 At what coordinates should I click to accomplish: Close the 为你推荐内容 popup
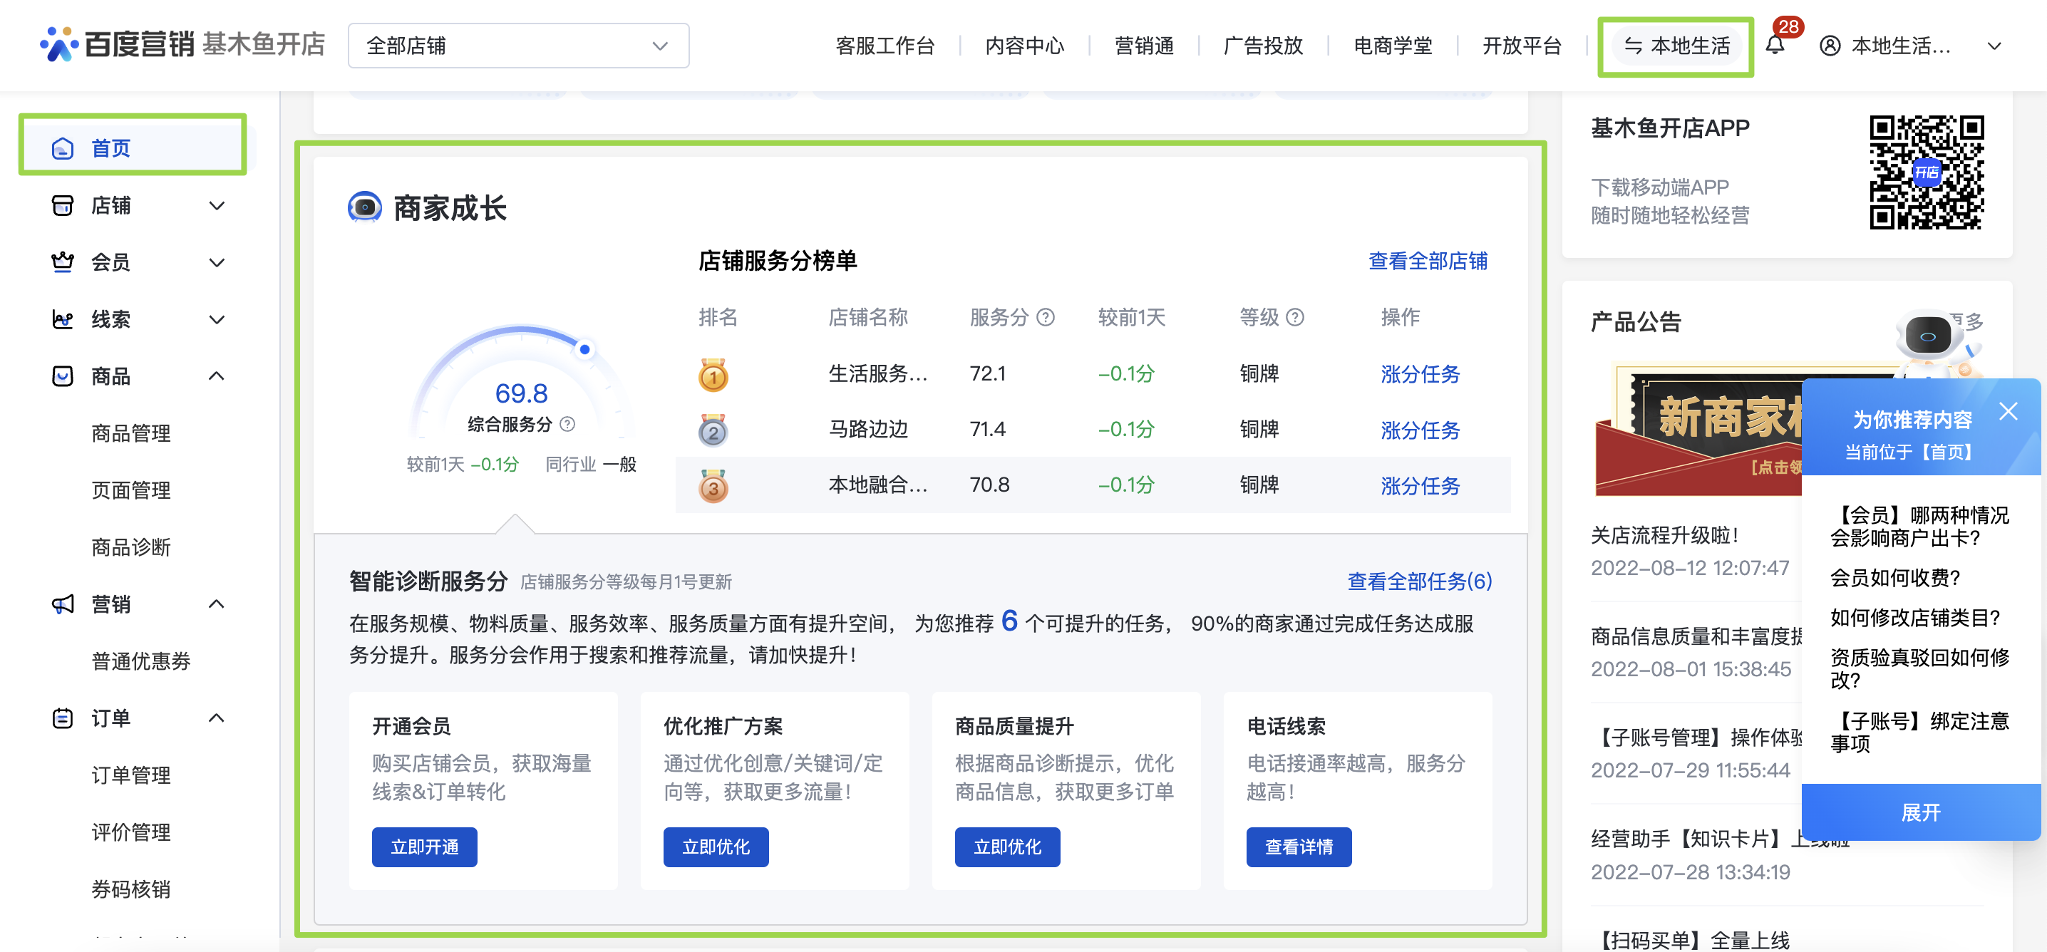(x=2007, y=411)
